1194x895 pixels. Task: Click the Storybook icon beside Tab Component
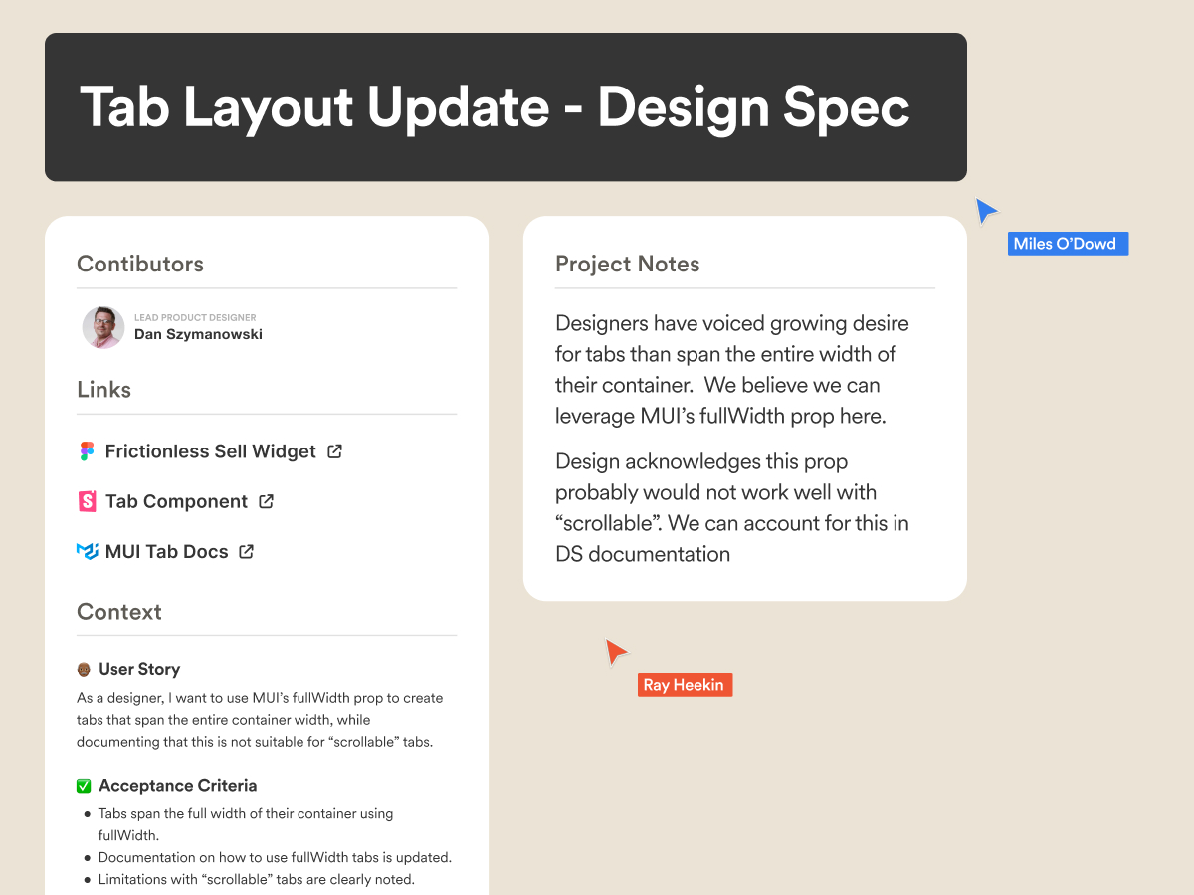(x=87, y=501)
